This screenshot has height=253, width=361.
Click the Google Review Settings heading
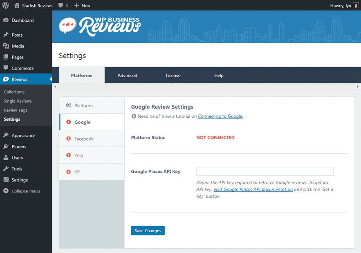coord(162,107)
